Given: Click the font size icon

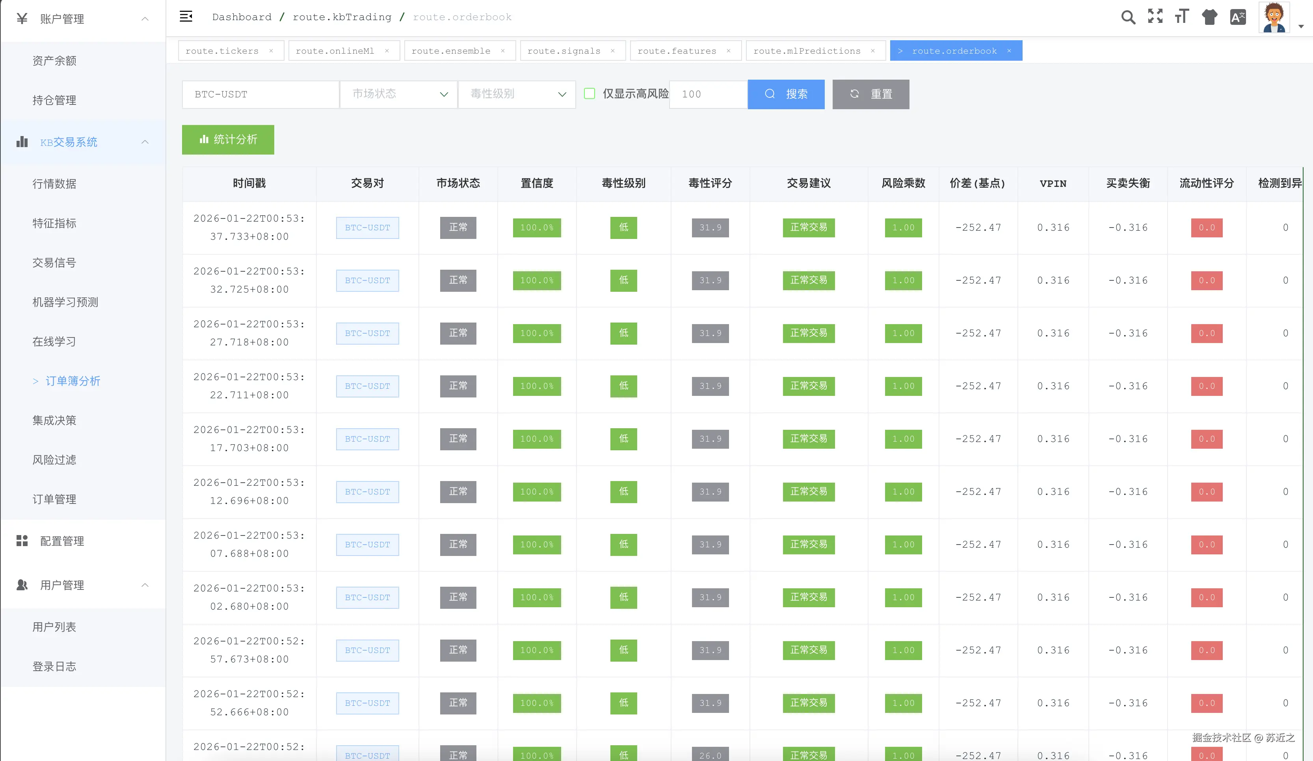Looking at the screenshot, I should pos(1182,17).
